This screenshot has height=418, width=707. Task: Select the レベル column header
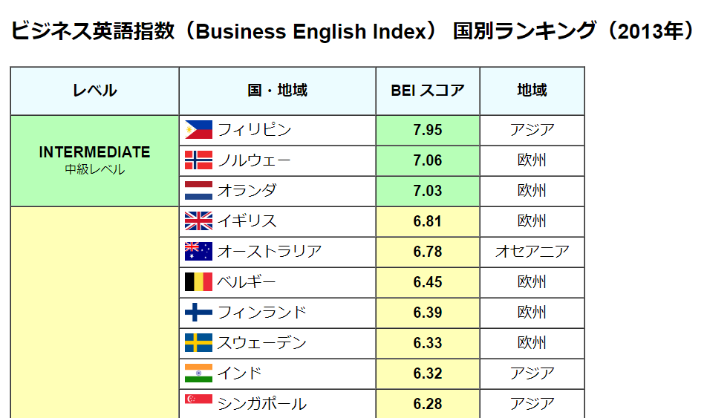[x=95, y=91]
